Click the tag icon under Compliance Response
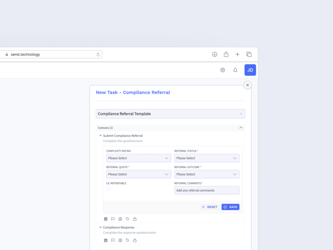 point(127,240)
